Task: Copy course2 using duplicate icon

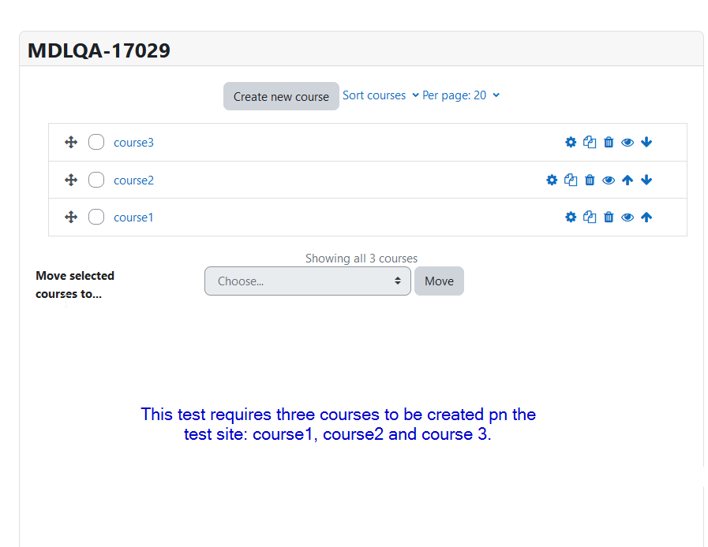Action: click(571, 180)
